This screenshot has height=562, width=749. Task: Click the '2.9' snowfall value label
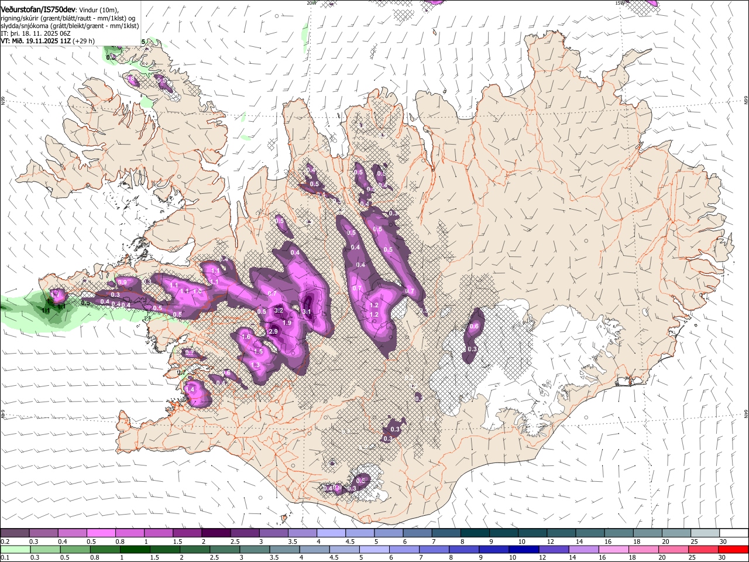point(273,332)
